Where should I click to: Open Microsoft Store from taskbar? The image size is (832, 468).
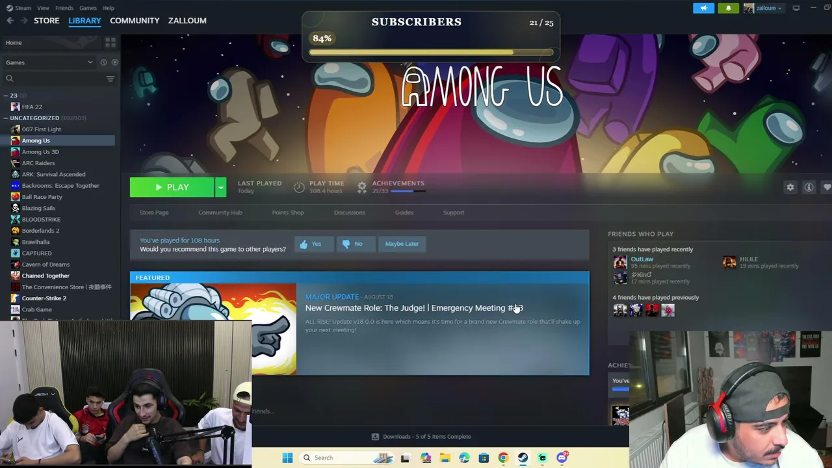point(484,458)
